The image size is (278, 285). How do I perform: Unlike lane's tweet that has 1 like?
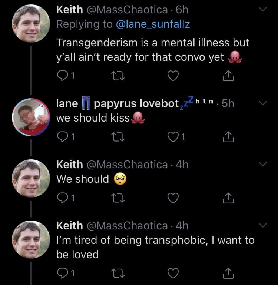point(173,137)
